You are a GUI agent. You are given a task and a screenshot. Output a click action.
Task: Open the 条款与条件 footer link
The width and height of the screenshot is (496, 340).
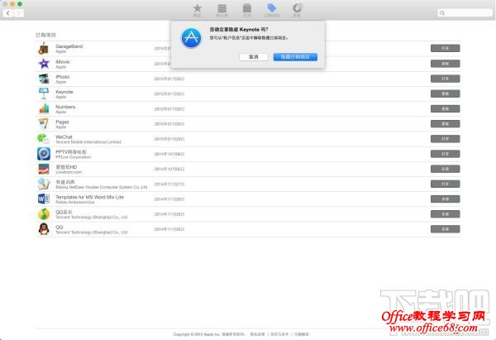279,334
